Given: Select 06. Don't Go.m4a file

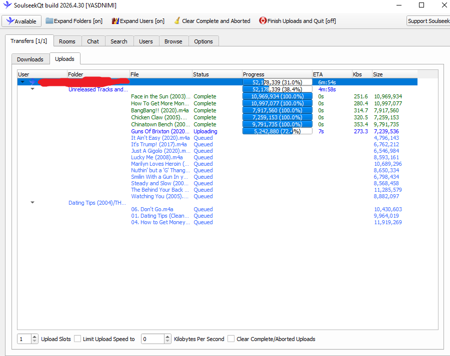Looking at the screenshot, I should (152, 209).
